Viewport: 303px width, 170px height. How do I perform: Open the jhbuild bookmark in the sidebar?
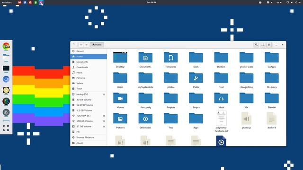89,143
